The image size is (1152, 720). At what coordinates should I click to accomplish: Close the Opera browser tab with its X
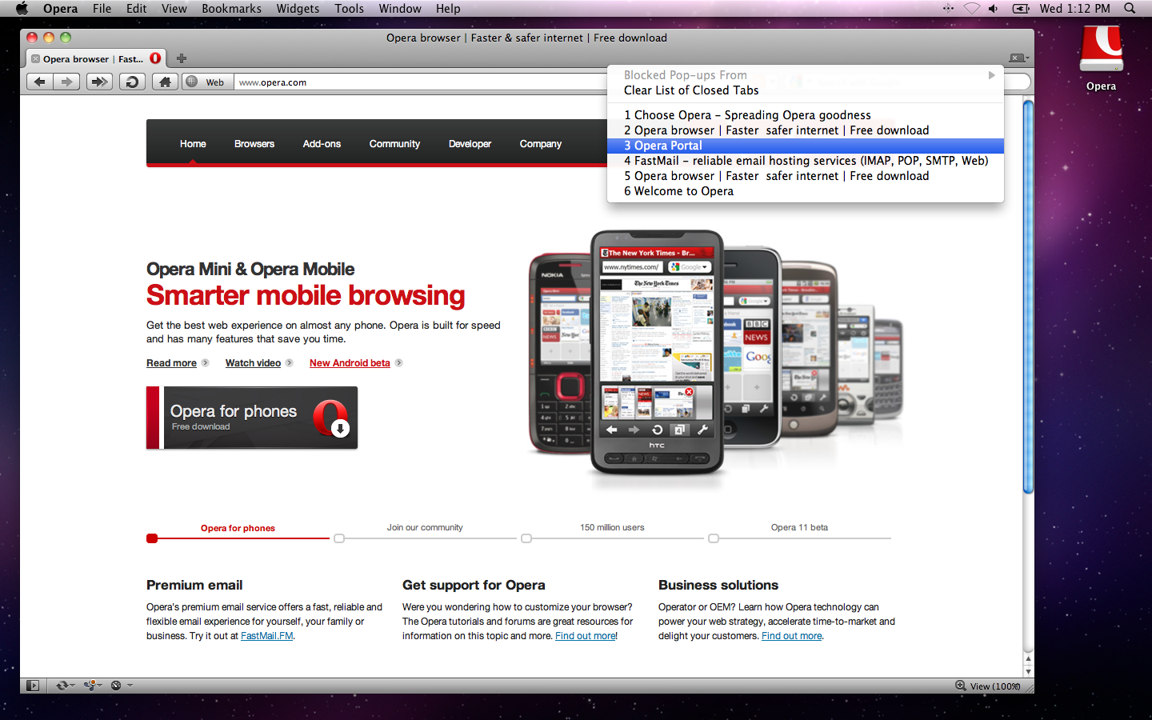[x=35, y=58]
